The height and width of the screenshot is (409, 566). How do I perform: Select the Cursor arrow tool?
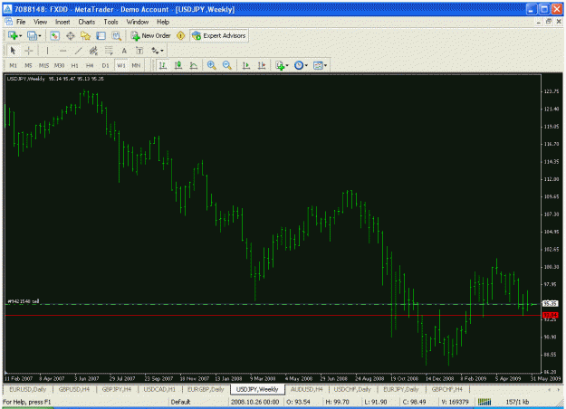point(13,51)
